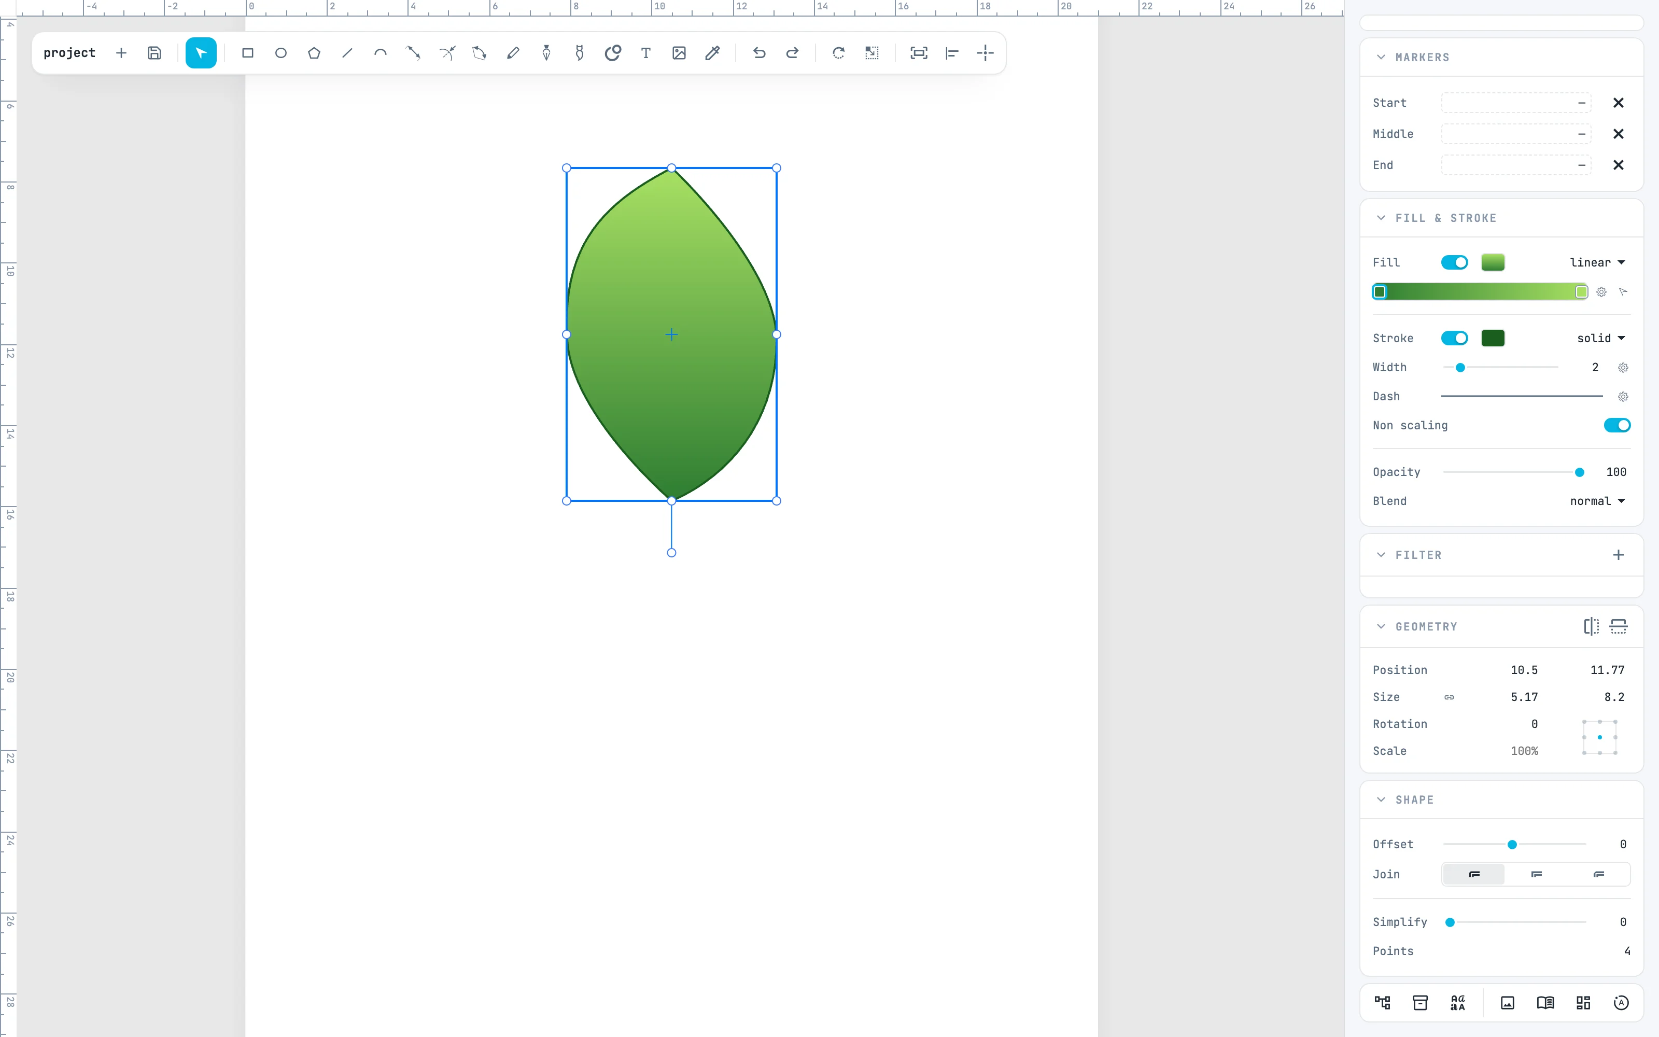Flip shape vertically in Geometry
Viewport: 1659px width, 1037px height.
point(1619,626)
